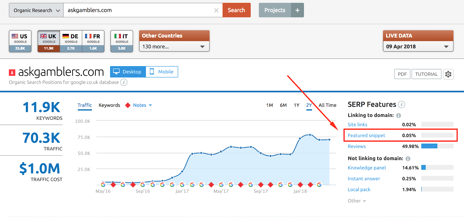This screenshot has height=219, width=464.
Task: Select the FR Google database
Action: coord(93,41)
